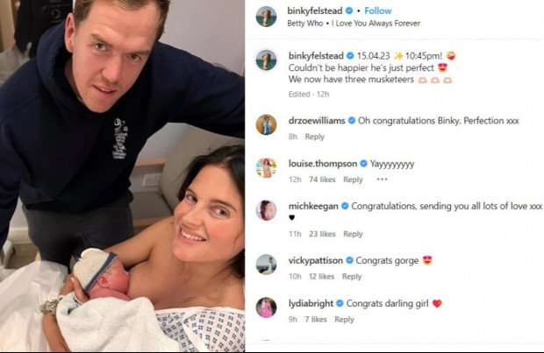The image size is (544, 353).
Task: Open more options dots on louise.thompson comment
Action: click(x=382, y=179)
